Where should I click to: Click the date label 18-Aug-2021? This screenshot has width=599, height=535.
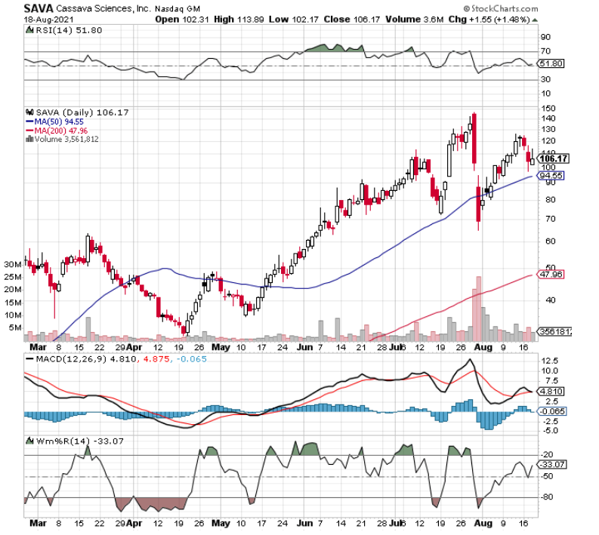48,20
